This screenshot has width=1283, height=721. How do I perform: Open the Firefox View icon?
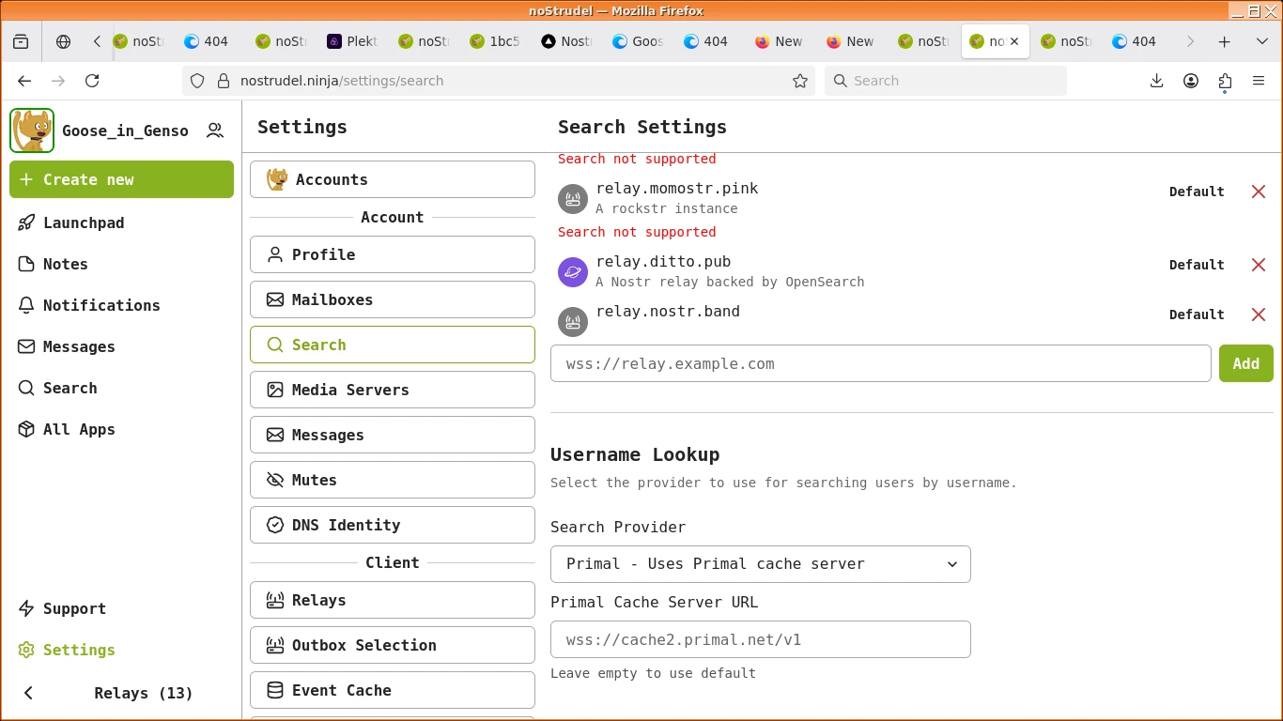click(x=21, y=41)
